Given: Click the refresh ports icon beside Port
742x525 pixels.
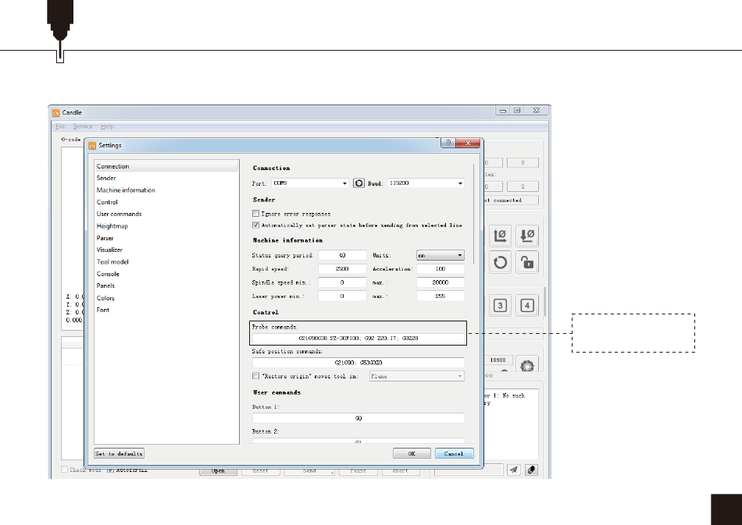Looking at the screenshot, I should coord(359,183).
